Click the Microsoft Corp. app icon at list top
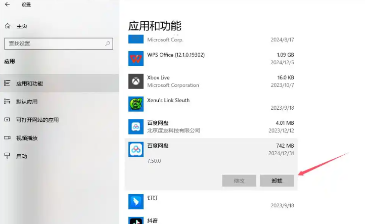The image size is (365, 224). [x=136, y=39]
